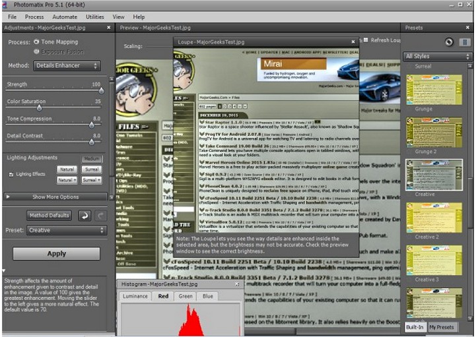Close the Loupe window
This screenshot has height=337, width=476.
[353, 42]
